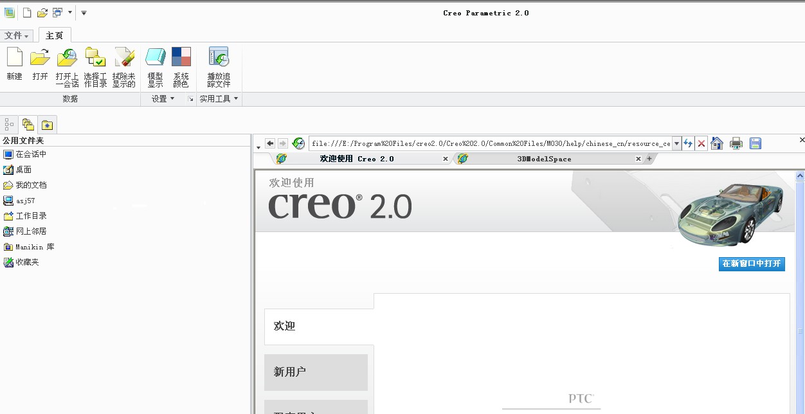The height and width of the screenshot is (414, 805).
Task: Click the open folder icon in quick access toolbar
Action: pos(42,12)
